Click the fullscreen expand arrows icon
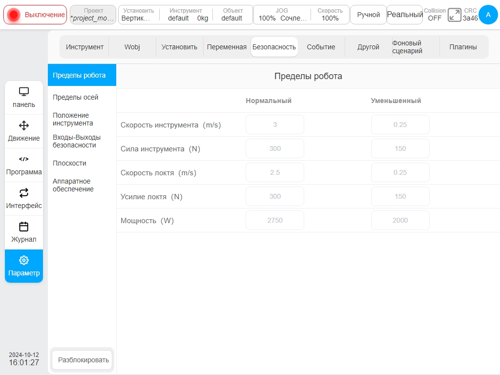The height and width of the screenshot is (375, 500). pos(455,15)
